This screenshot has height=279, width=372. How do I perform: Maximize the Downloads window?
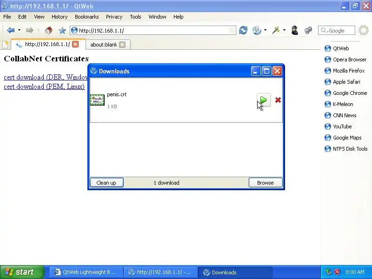point(266,71)
